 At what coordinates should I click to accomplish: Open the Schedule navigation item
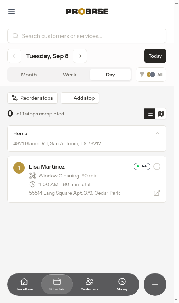tap(57, 284)
